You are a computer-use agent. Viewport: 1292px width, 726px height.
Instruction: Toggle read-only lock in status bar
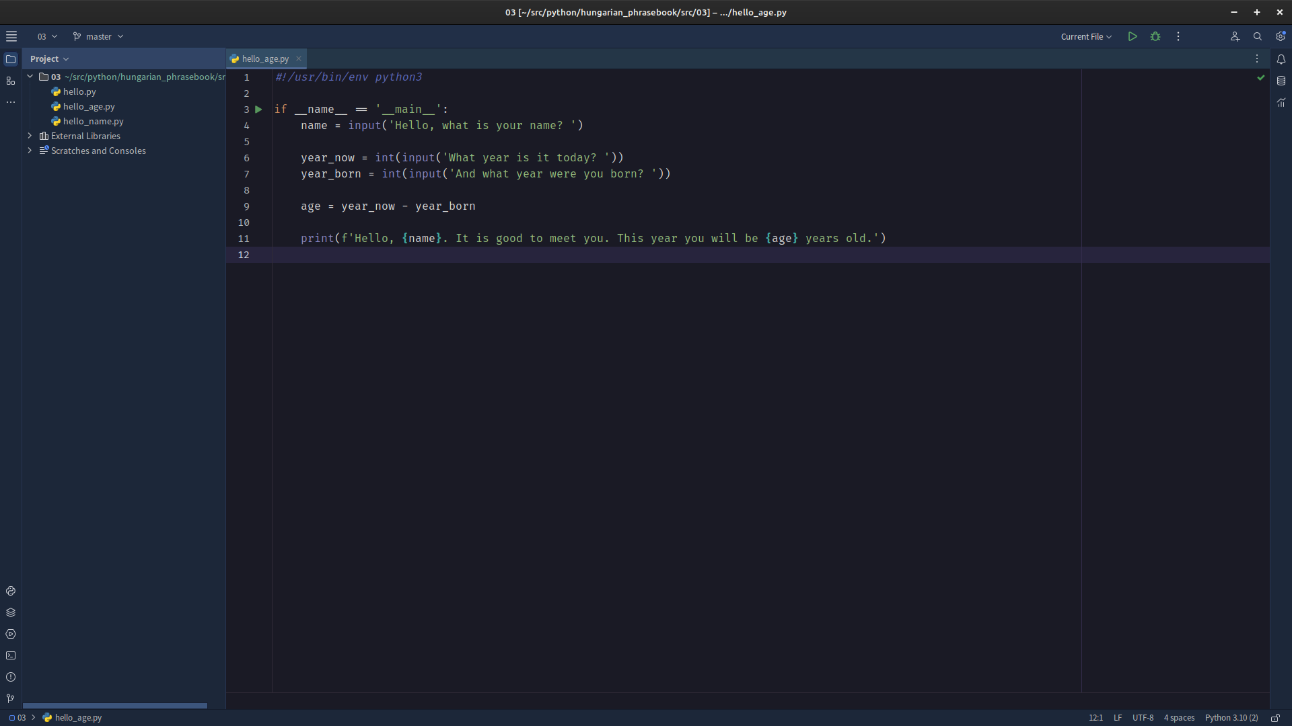click(x=1275, y=717)
